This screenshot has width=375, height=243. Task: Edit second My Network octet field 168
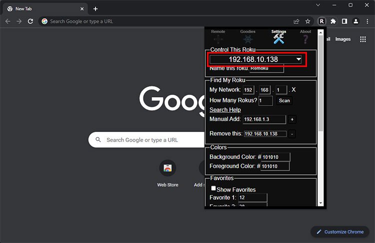point(264,90)
